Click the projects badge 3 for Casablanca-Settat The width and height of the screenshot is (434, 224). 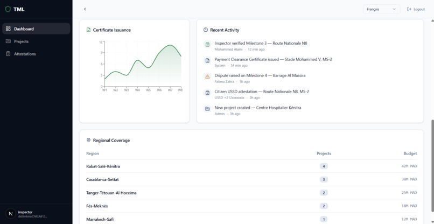[324, 179]
